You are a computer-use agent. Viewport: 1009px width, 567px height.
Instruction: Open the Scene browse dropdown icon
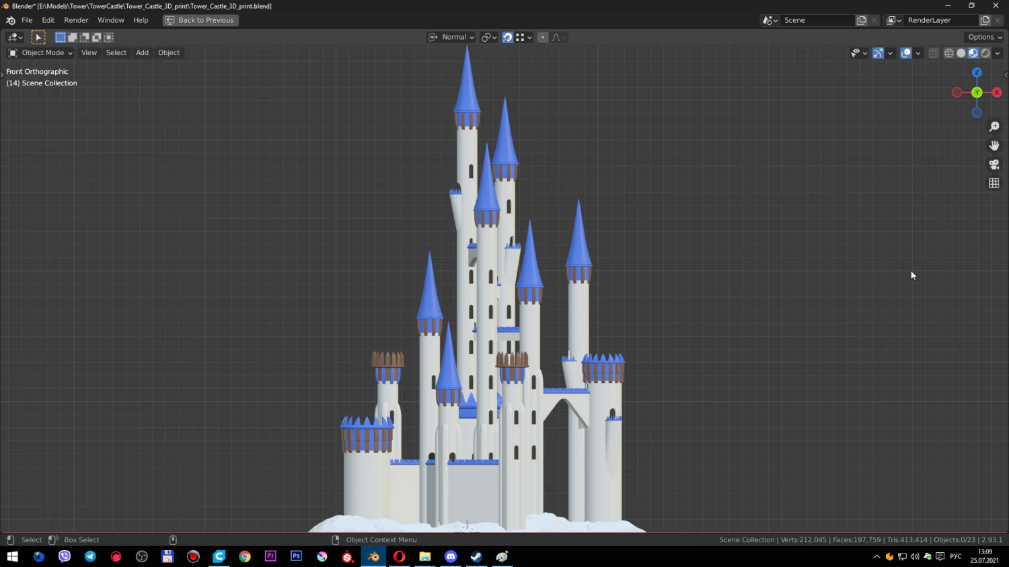pyautogui.click(x=770, y=20)
